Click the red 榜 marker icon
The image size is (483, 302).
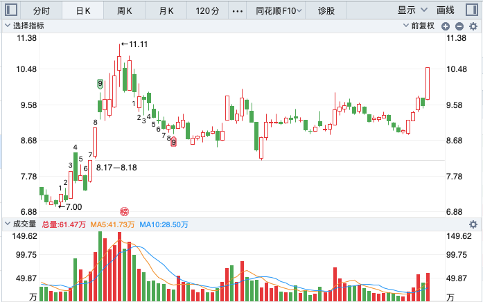pos(125,211)
